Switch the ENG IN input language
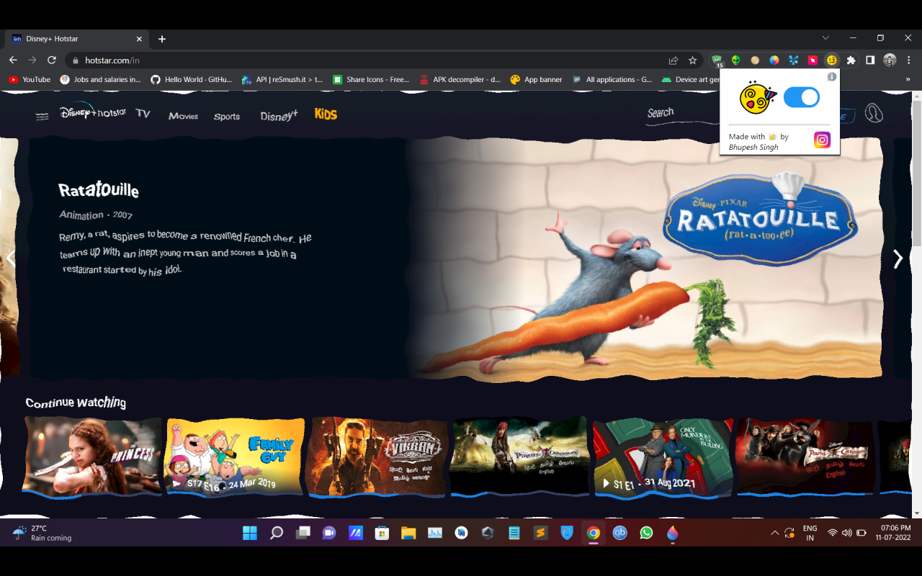922x576 pixels. click(810, 533)
